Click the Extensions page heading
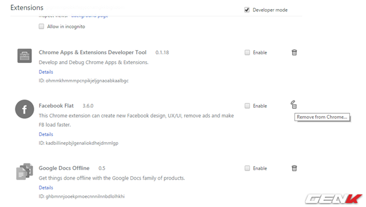The image size is (366, 207). pos(27,7)
